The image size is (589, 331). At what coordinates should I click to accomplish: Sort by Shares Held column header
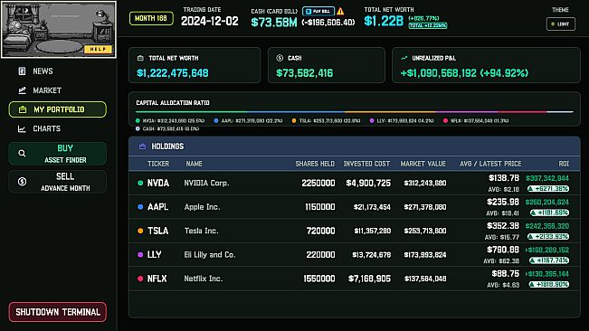315,164
